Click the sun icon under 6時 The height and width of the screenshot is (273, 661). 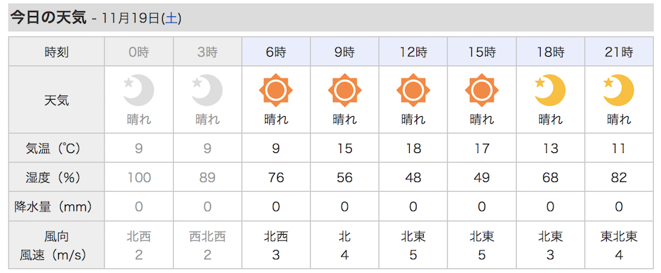click(276, 91)
